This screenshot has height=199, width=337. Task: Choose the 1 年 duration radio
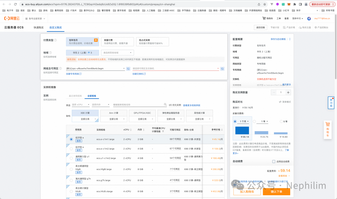(255, 121)
